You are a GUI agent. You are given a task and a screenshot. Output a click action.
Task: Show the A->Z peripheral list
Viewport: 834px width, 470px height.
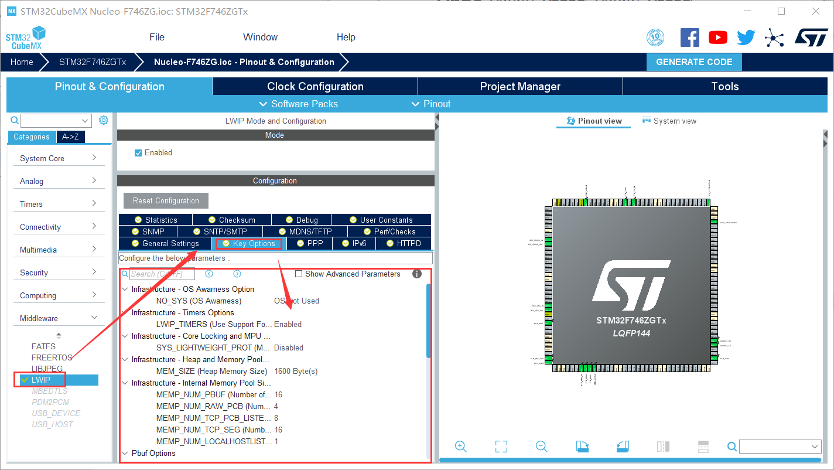coord(71,137)
